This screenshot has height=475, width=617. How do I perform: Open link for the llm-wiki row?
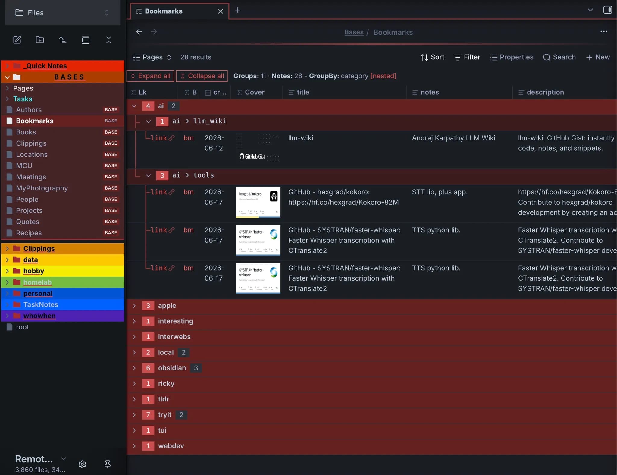(162, 138)
